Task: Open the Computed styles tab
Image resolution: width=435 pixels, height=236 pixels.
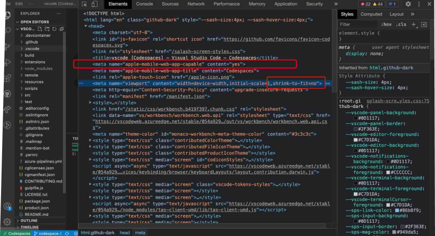Action: tap(371, 14)
